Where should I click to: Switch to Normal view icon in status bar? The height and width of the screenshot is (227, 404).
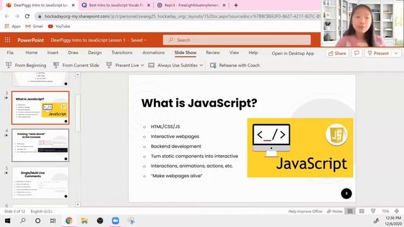coord(350,211)
